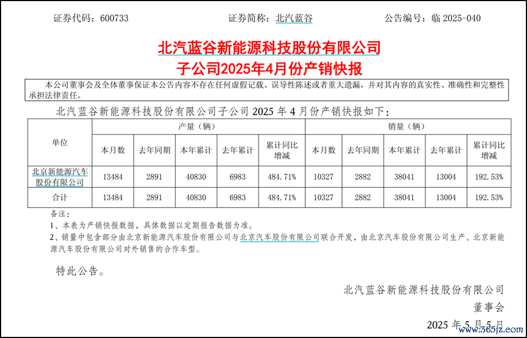Click the intro sentence ending with 产销快报如下
Screen dimensions: 527x338
tap(223, 111)
